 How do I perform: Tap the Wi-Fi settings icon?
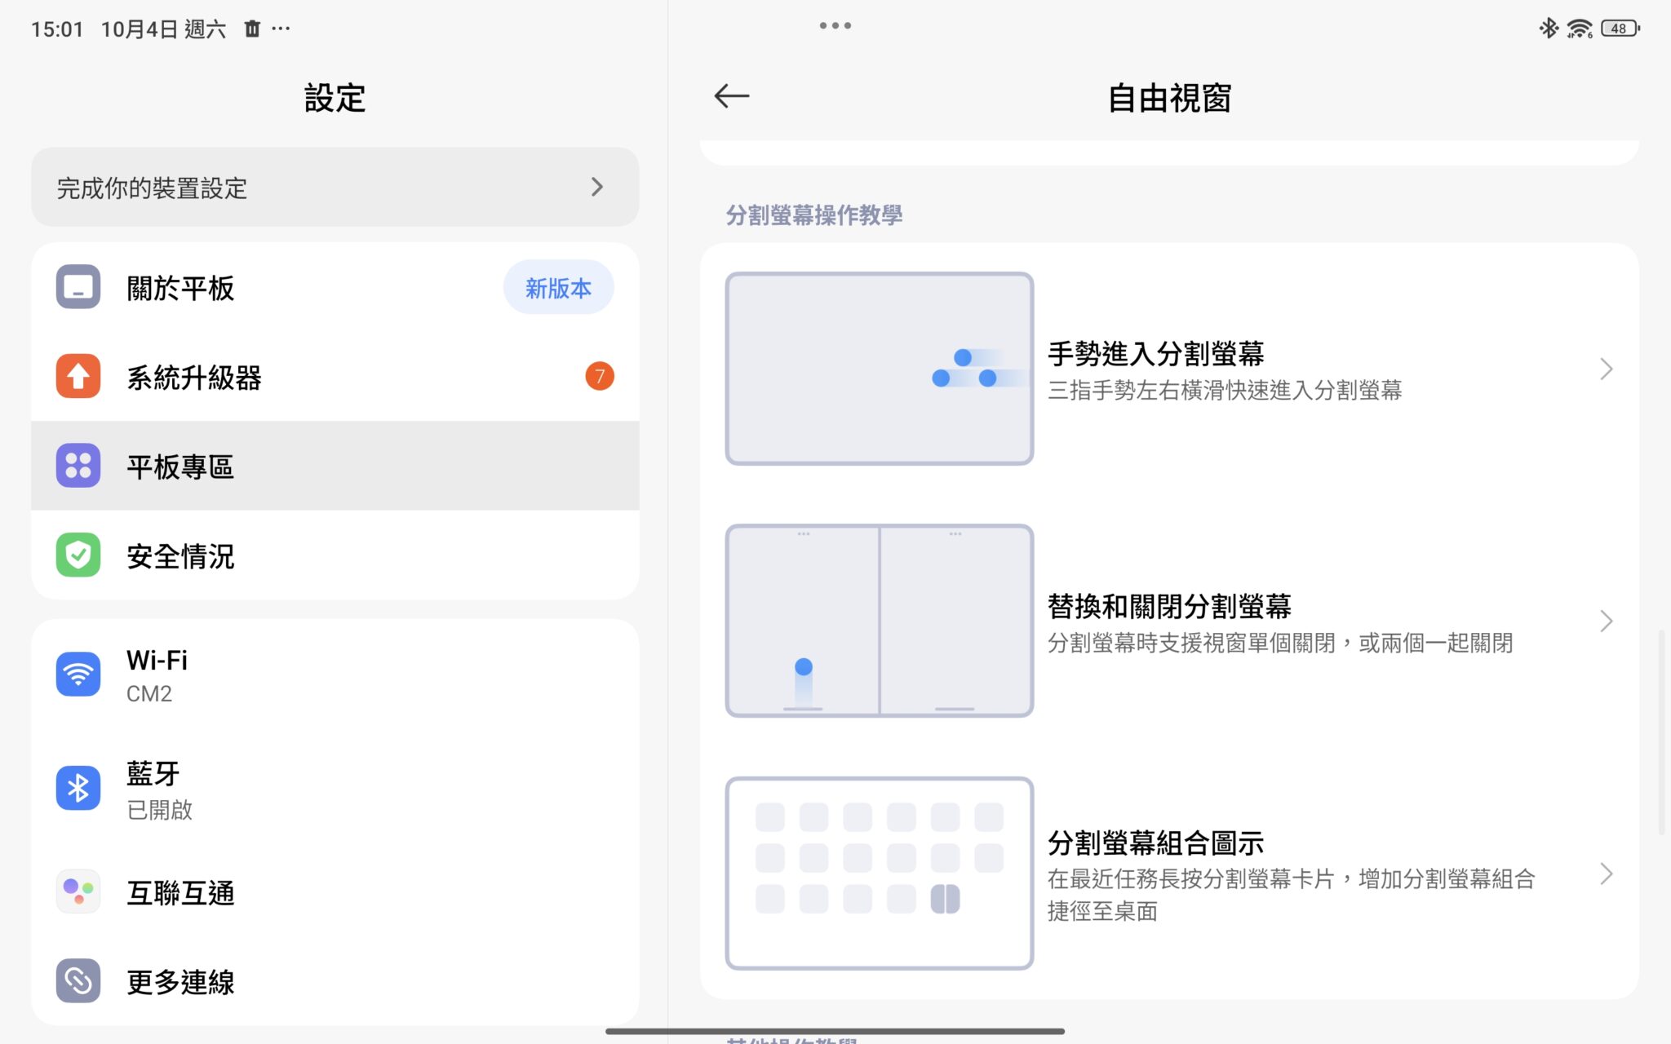tap(78, 674)
